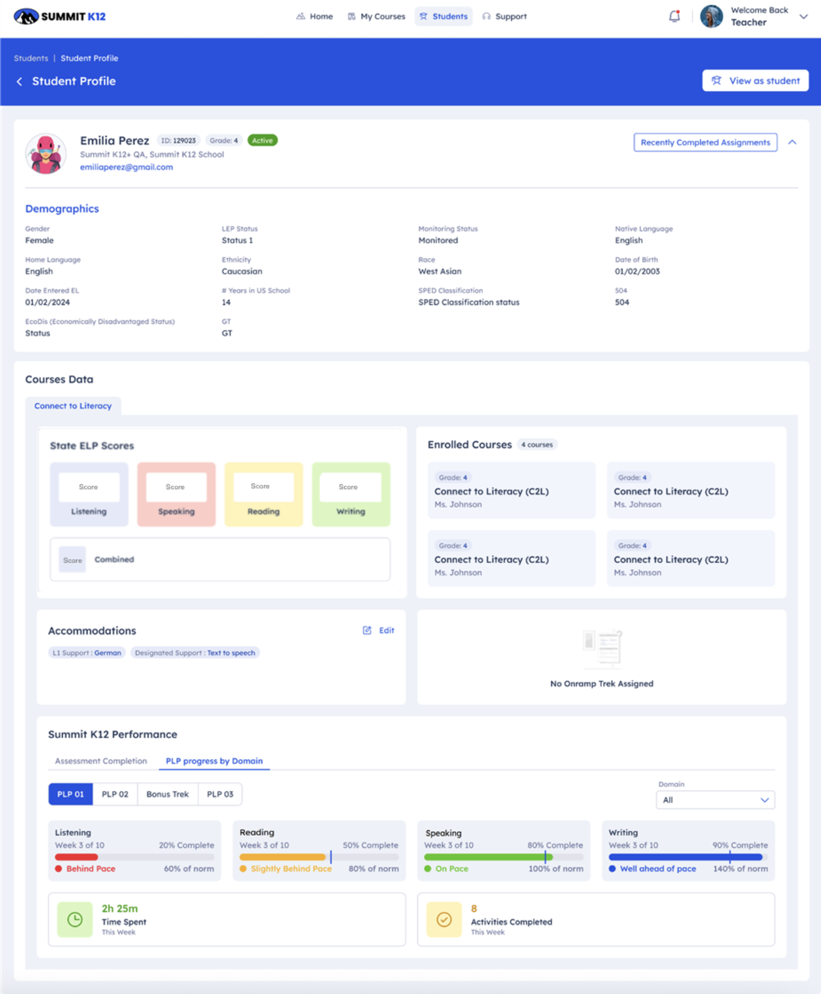
Task: Click the back arrow beside Student Profile
Action: coord(19,82)
